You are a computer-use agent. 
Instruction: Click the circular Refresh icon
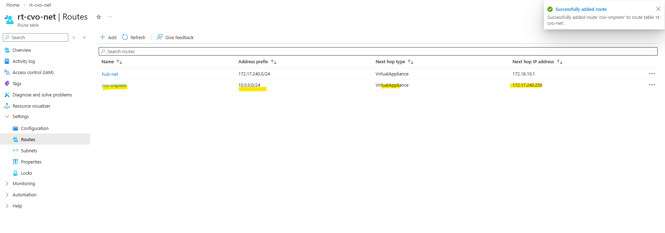point(125,37)
